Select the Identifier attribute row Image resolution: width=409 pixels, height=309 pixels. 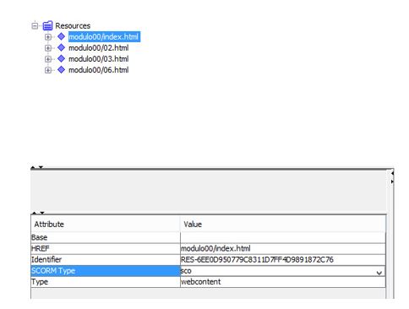tap(106, 260)
